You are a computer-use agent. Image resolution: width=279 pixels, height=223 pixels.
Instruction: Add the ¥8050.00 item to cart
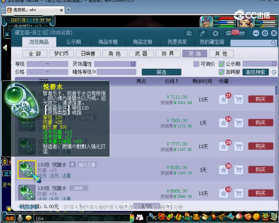pos(239,170)
